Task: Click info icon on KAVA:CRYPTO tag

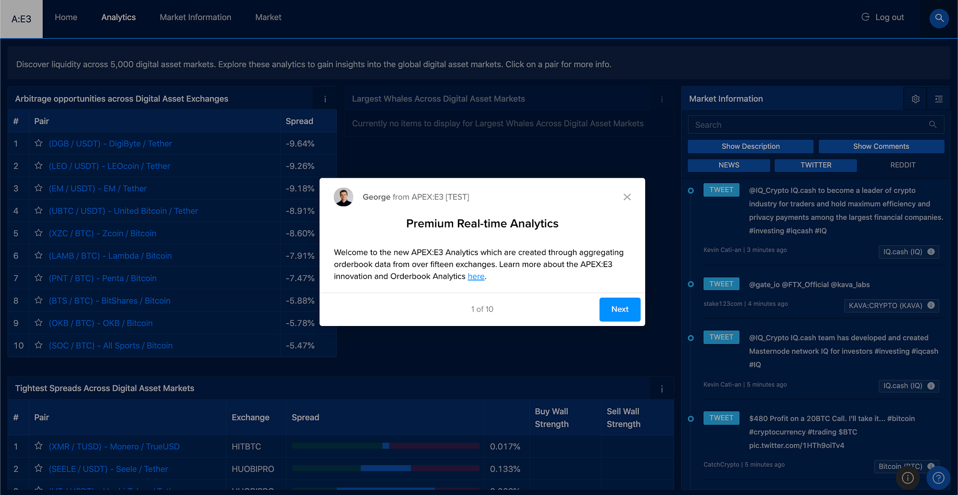Action: 931,305
